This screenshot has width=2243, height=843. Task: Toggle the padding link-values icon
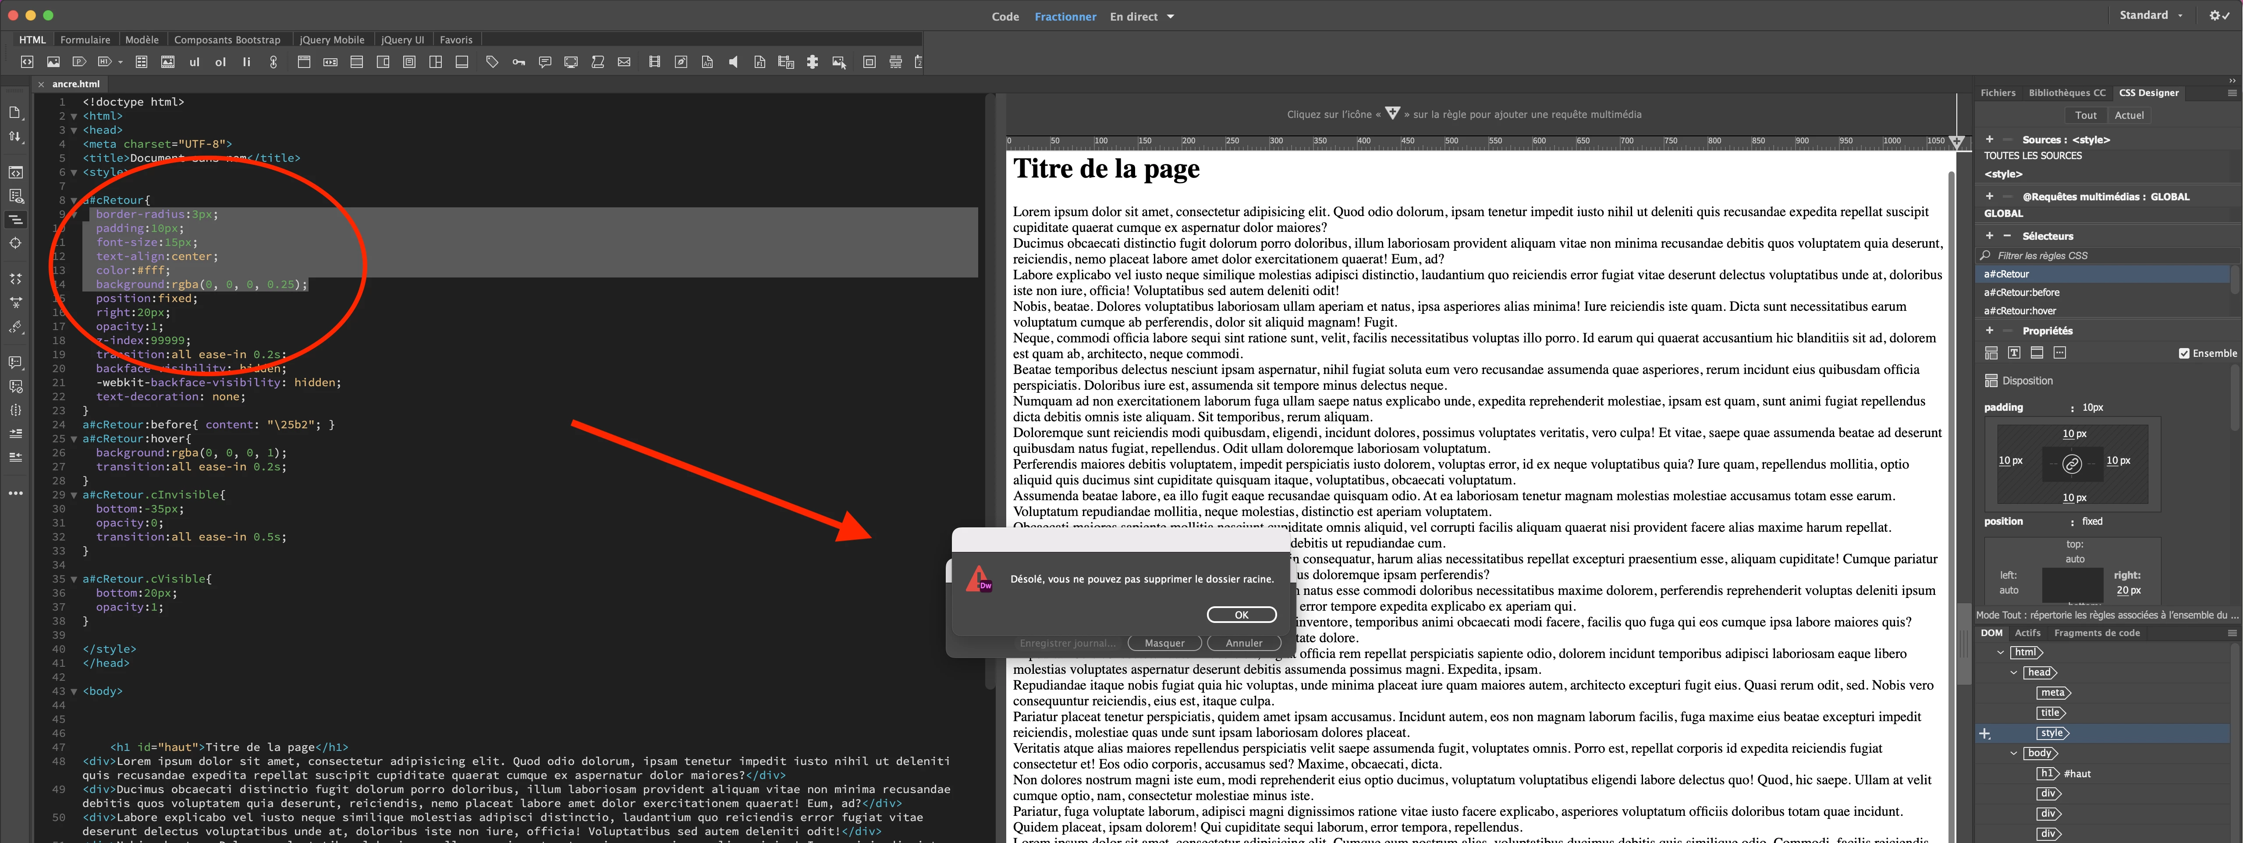(x=2072, y=464)
